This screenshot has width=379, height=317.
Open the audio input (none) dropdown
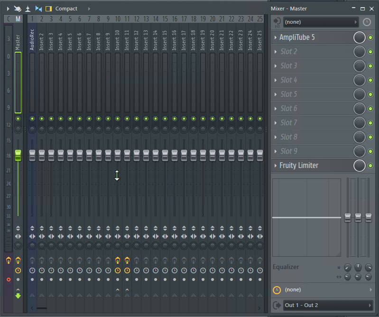click(321, 22)
